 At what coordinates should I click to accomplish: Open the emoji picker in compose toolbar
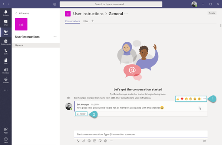pos(89,141)
